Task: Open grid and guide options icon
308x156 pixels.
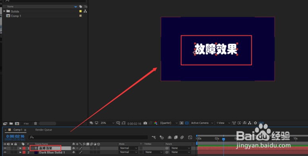Action: 118,123
